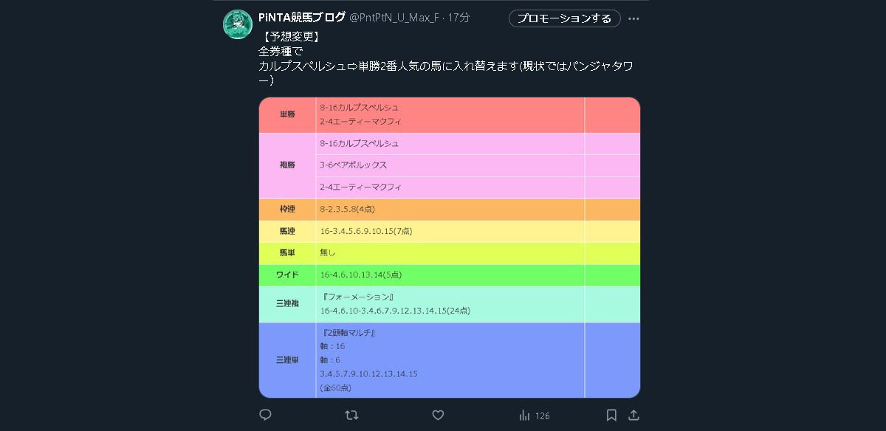886x431 pixels.
Task: Click the プロモーションする button
Action: coord(564,18)
